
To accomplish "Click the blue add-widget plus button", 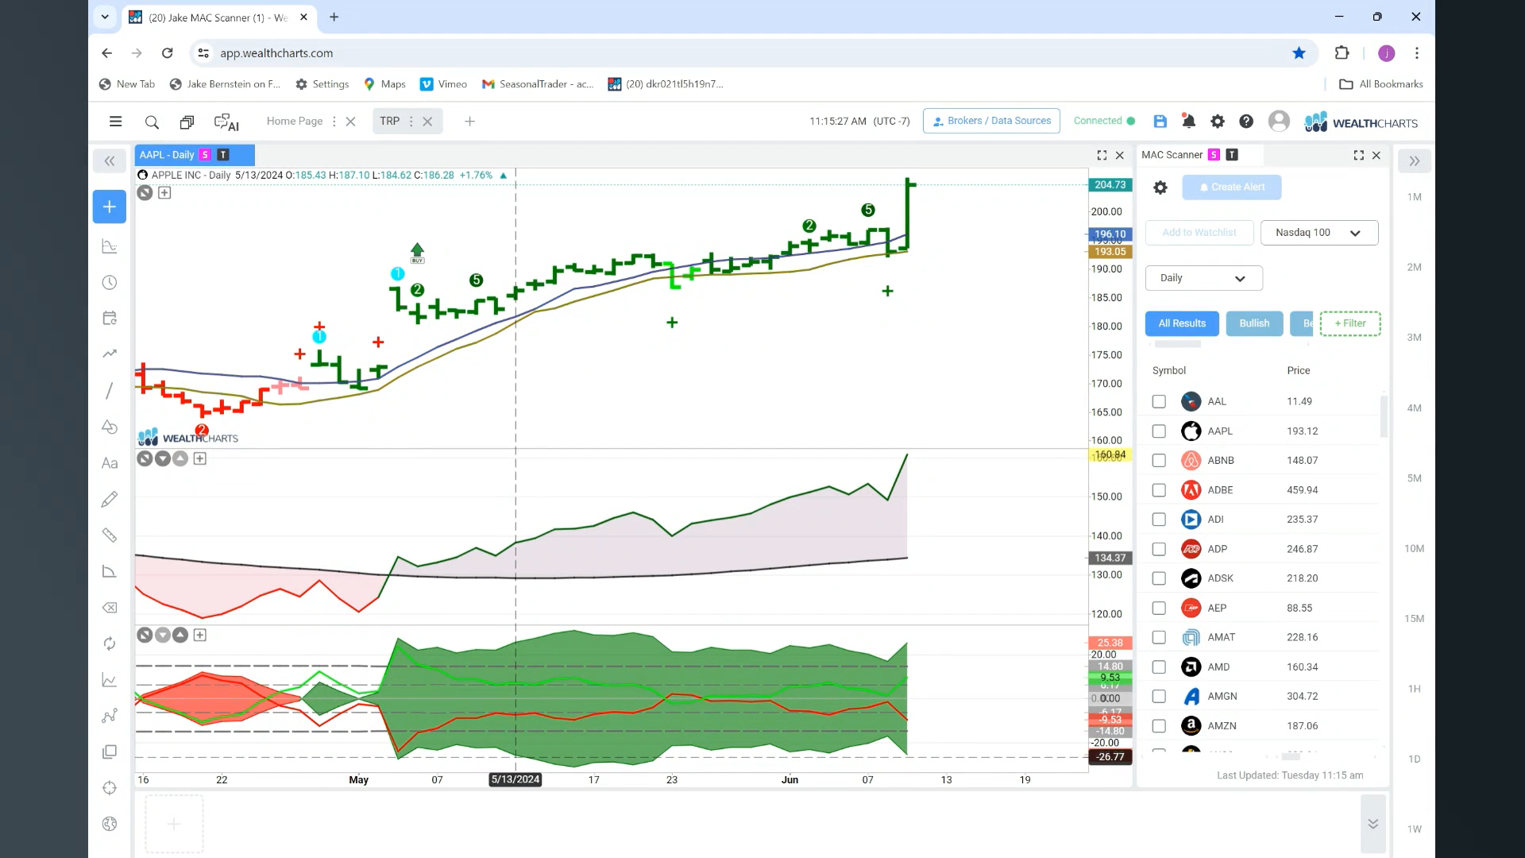I will tap(110, 207).
